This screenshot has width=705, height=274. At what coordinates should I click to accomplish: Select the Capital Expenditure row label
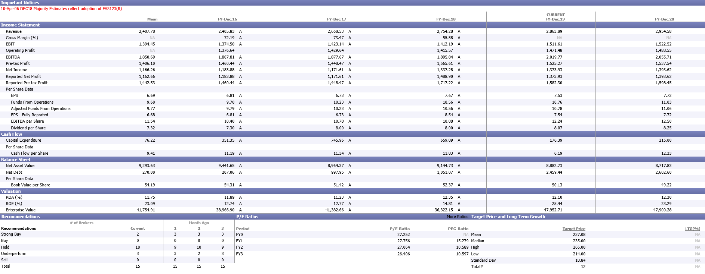click(x=24, y=140)
